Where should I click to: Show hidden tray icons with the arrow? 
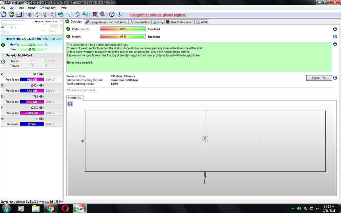(x=293, y=208)
